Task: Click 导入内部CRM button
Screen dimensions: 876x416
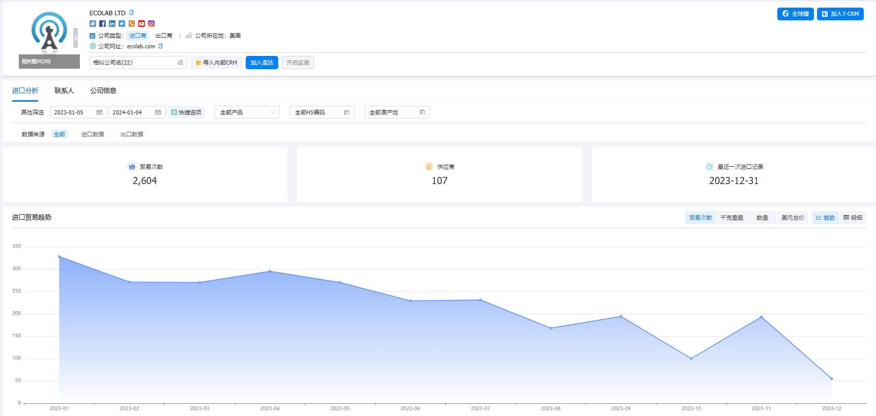Action: tap(216, 63)
